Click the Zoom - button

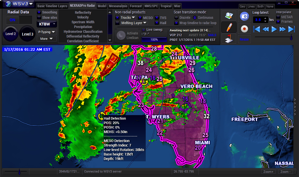click(x=286, y=172)
